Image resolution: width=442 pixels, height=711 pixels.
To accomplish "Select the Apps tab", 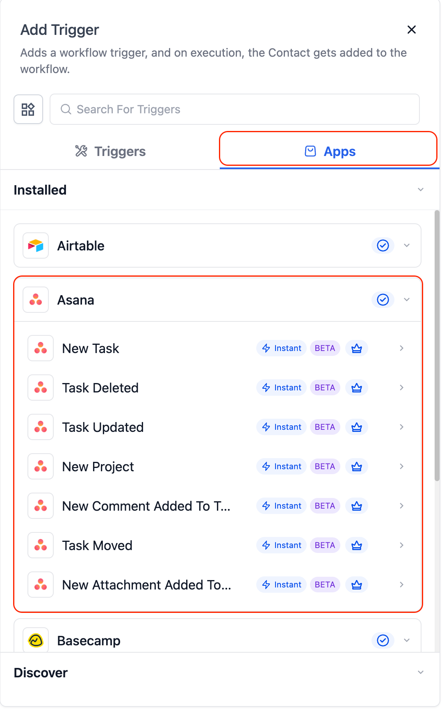I will pos(329,151).
